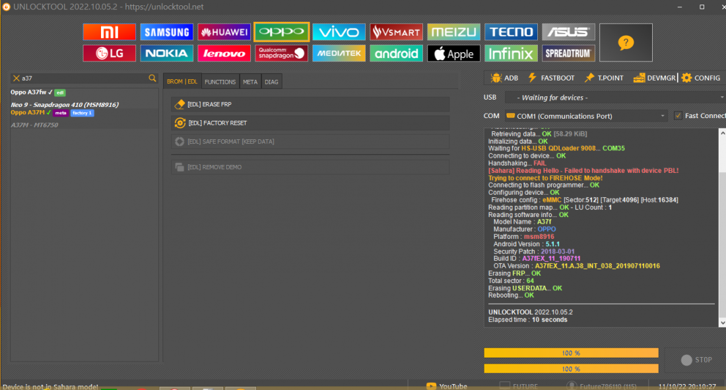Screen dimensions: 726x390
Task: Choose the Samsung brand tile
Action: (x=167, y=32)
